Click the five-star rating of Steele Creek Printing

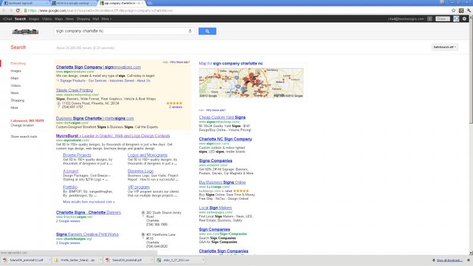(x=174, y=103)
